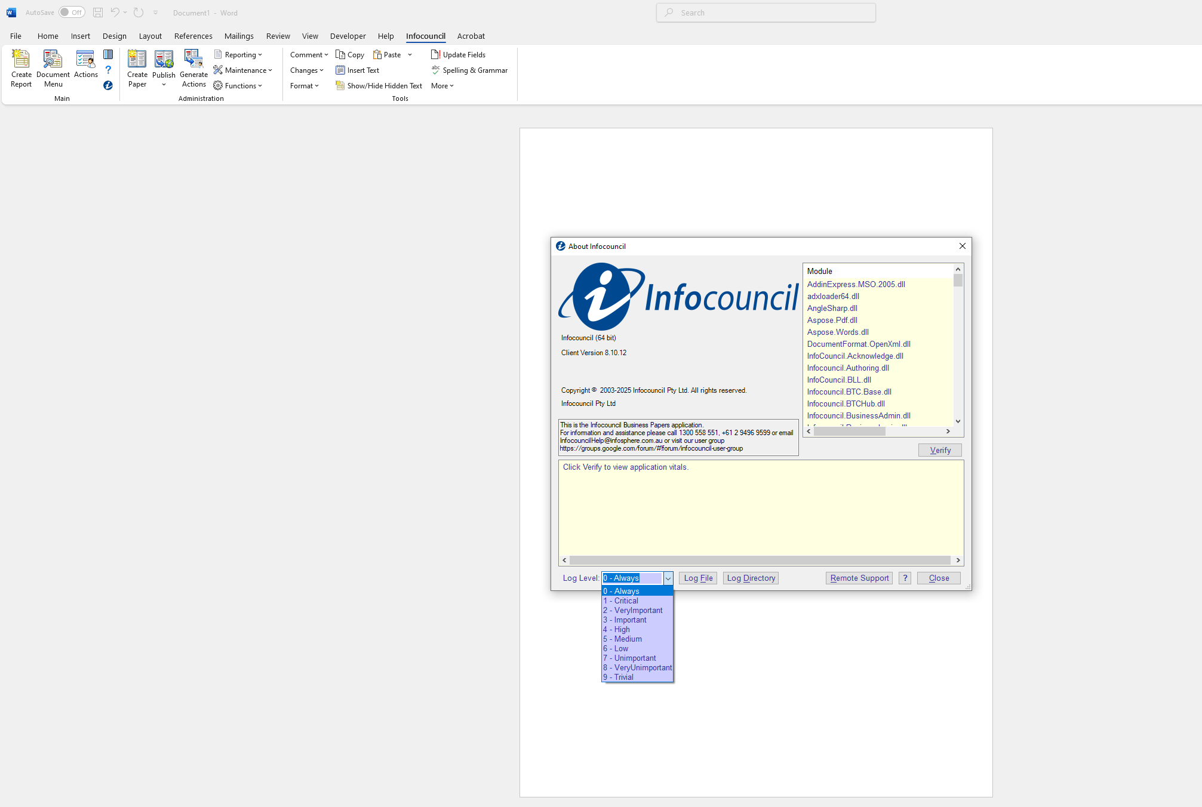Open the Format dropdown

point(304,85)
